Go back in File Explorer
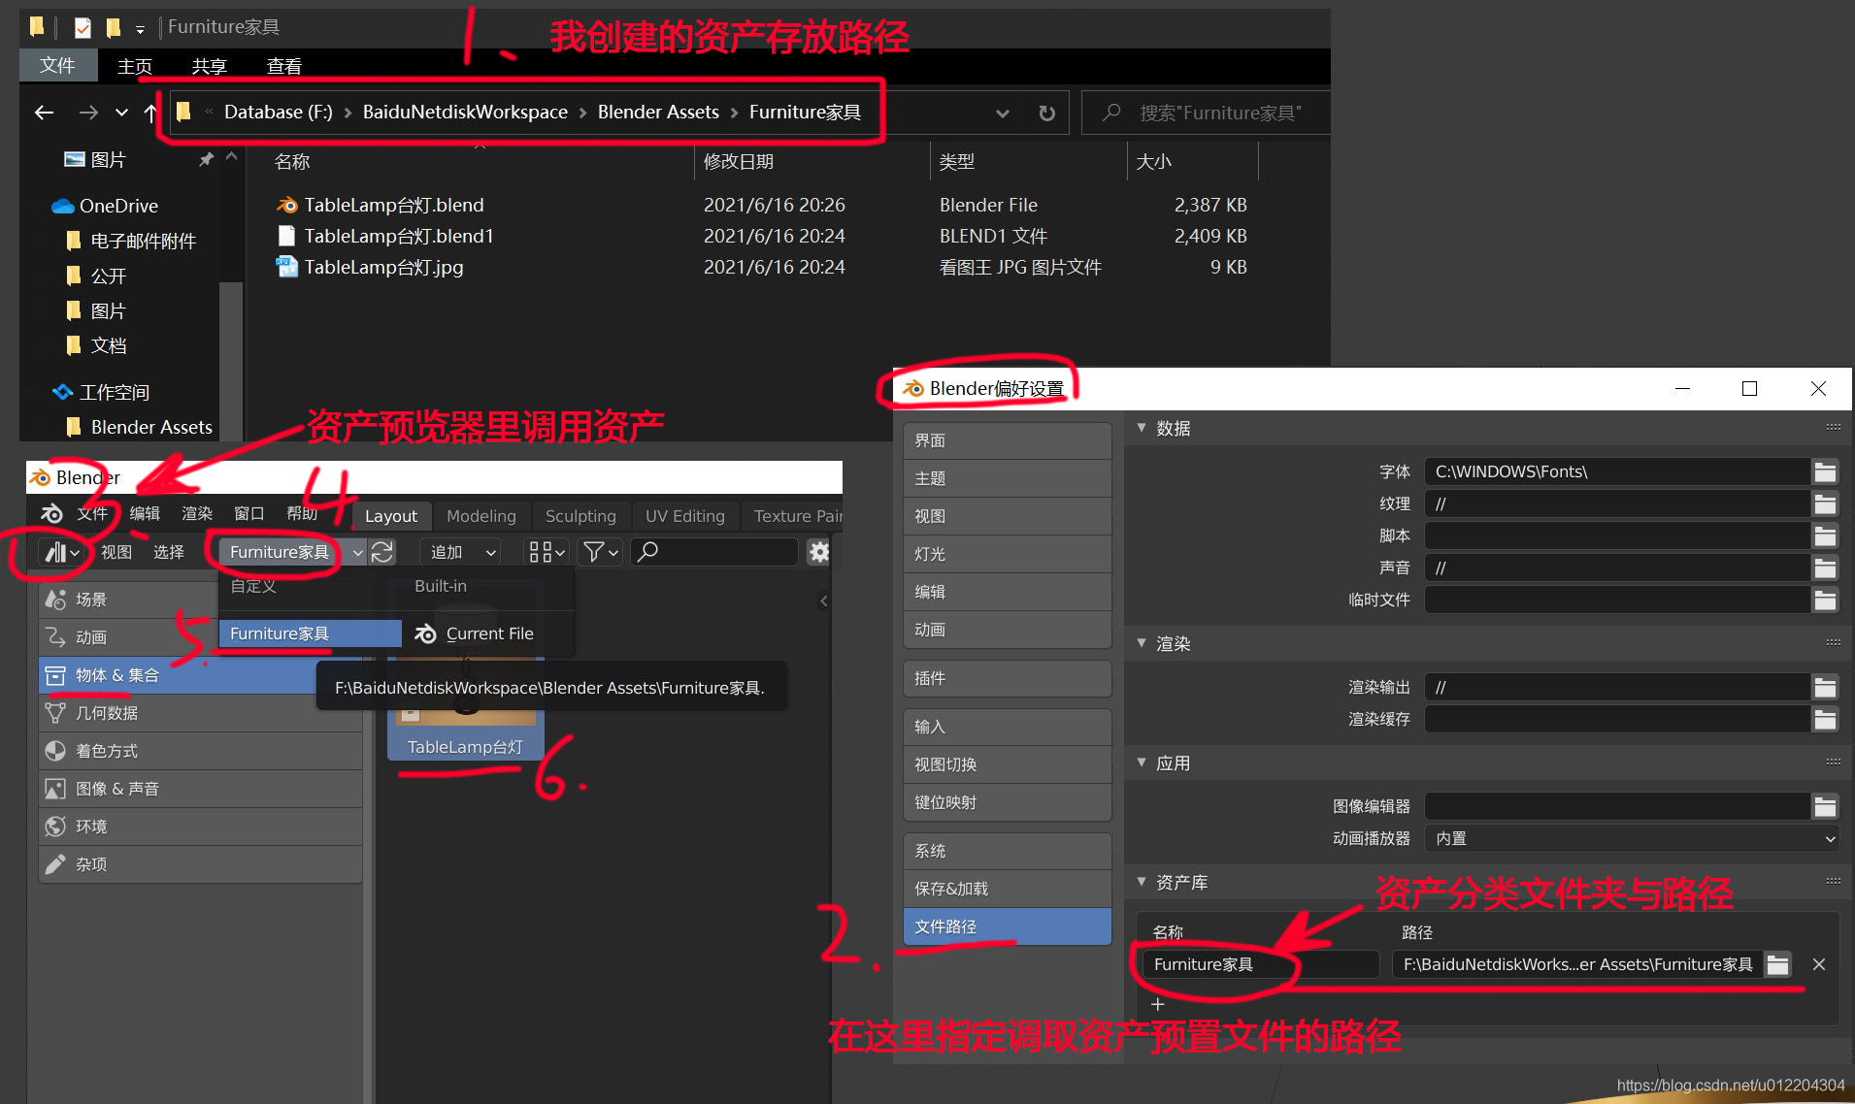 [44, 113]
